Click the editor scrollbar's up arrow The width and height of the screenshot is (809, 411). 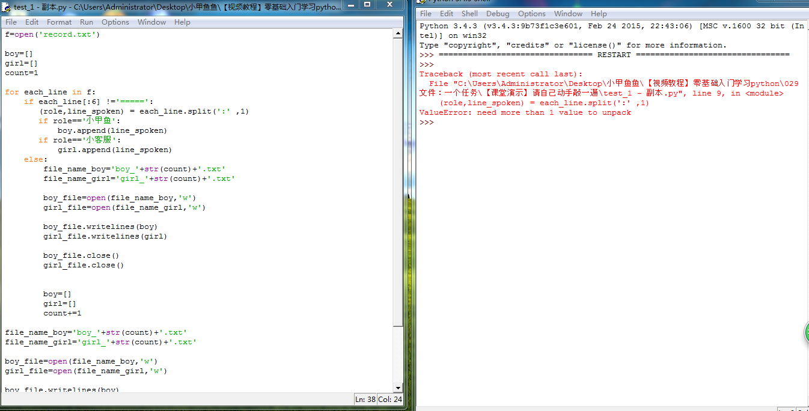397,33
